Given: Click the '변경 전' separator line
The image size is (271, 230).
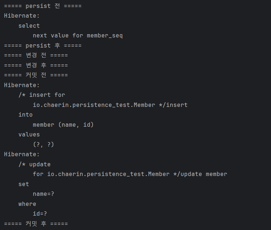Looking at the screenshot, I should [36, 55].
